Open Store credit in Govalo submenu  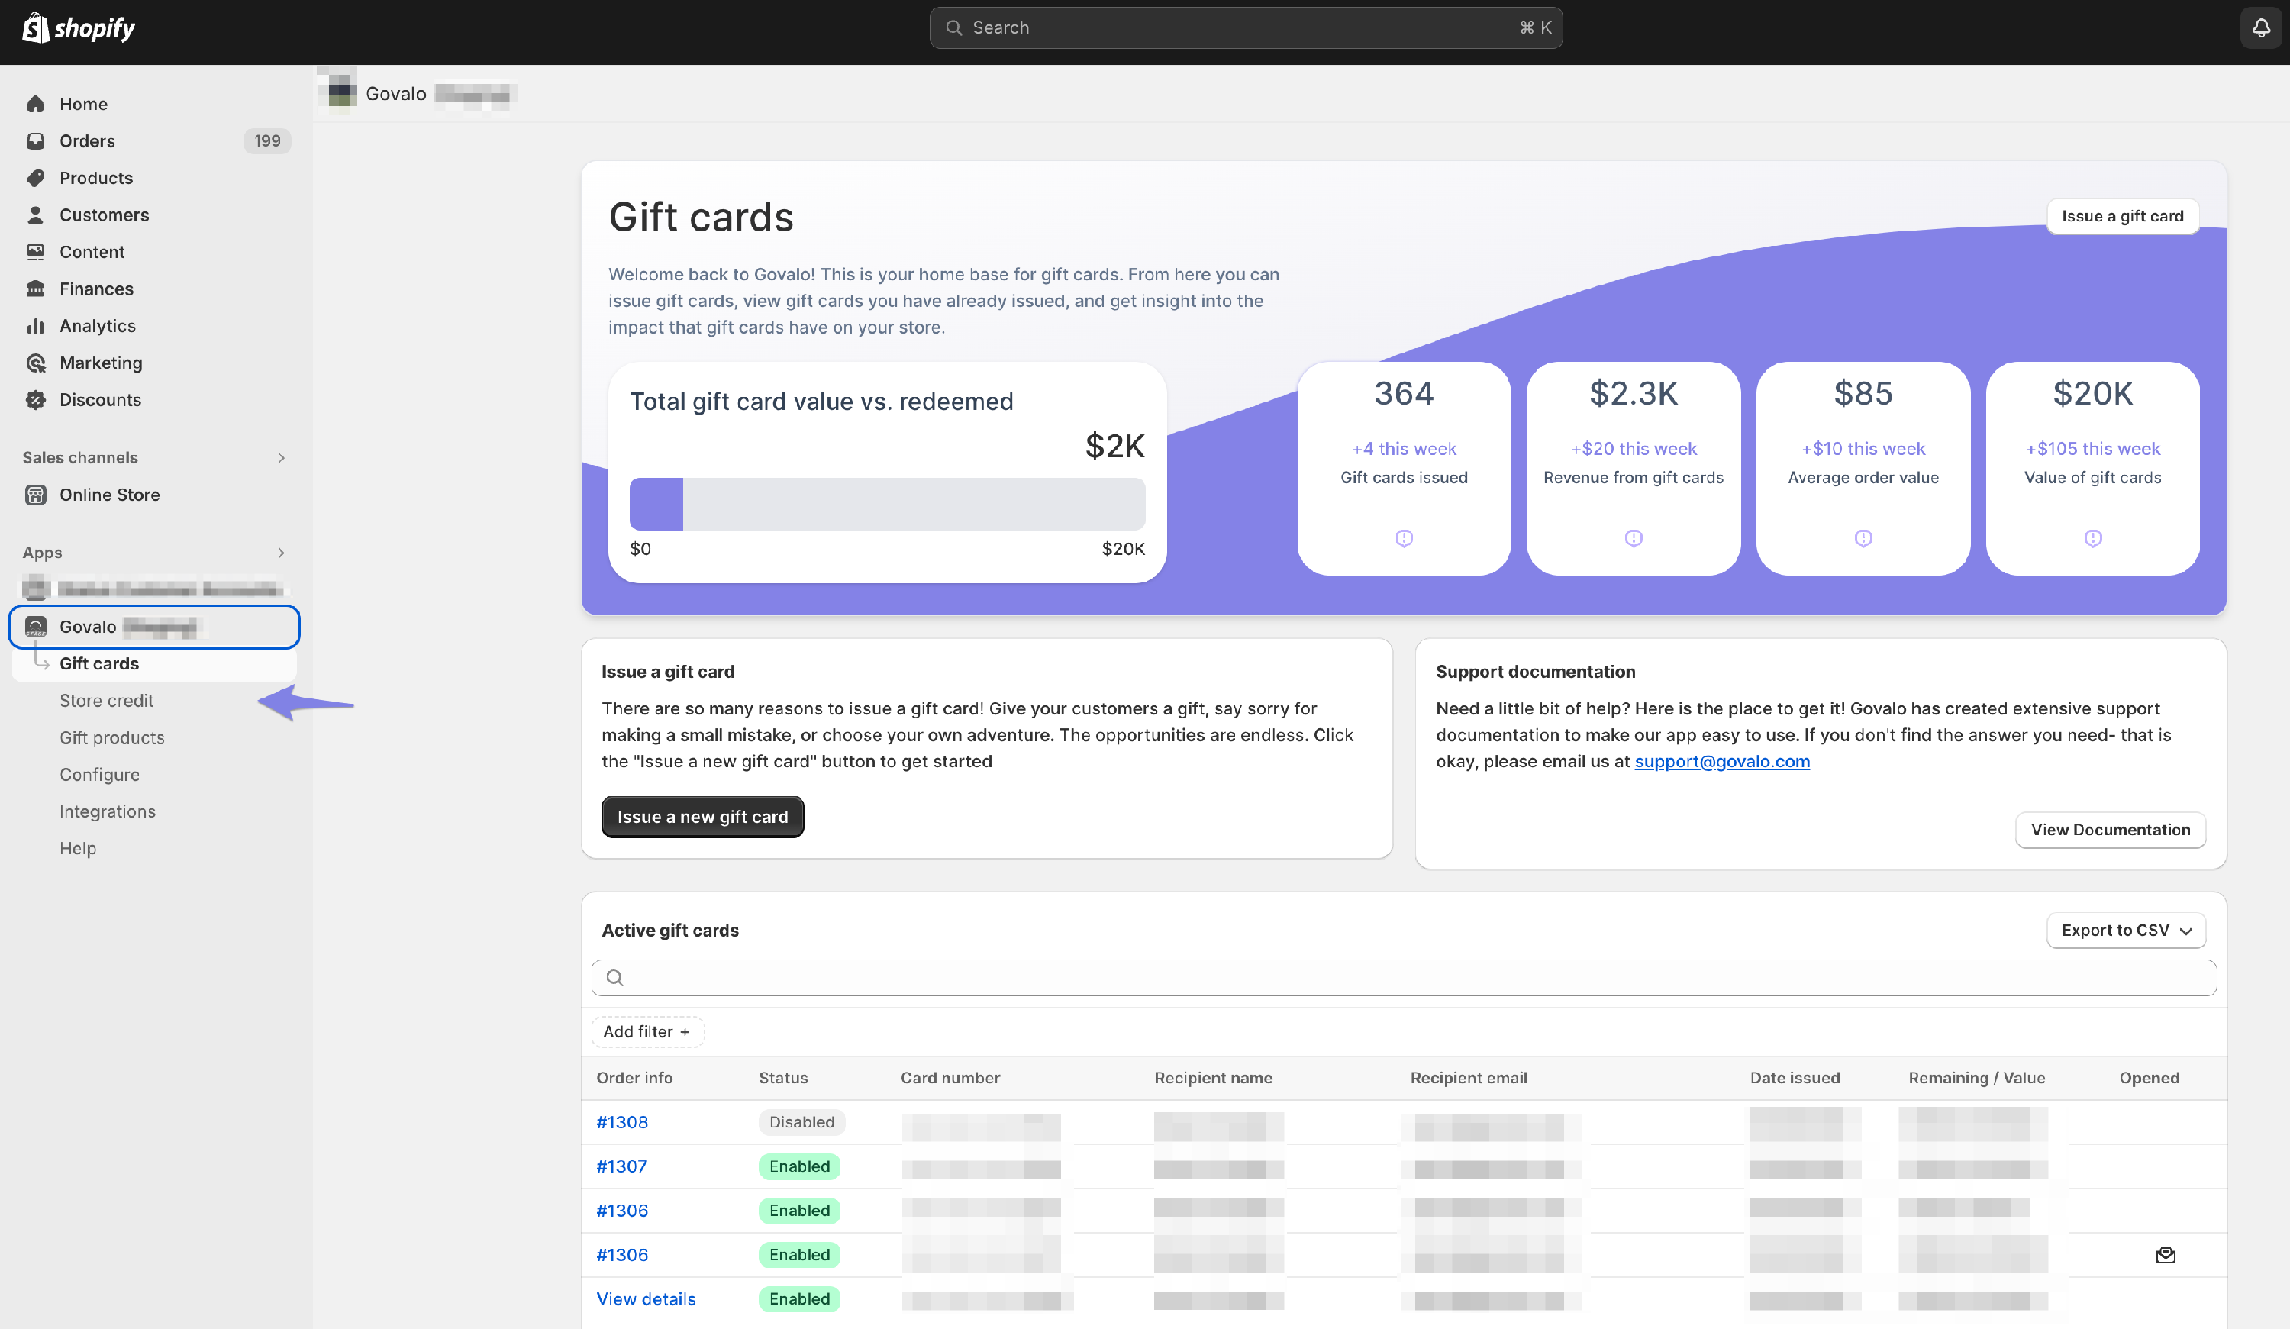(106, 700)
